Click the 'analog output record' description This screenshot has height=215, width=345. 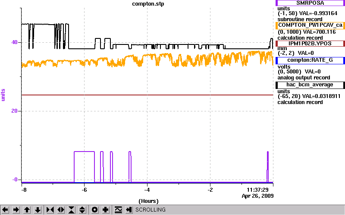tap(304, 78)
